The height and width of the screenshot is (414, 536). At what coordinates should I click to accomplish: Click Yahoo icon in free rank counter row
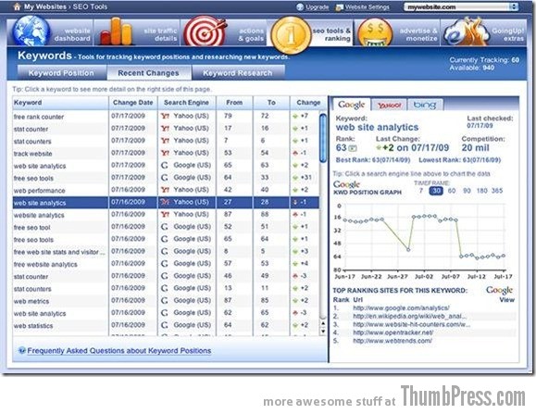(x=165, y=116)
